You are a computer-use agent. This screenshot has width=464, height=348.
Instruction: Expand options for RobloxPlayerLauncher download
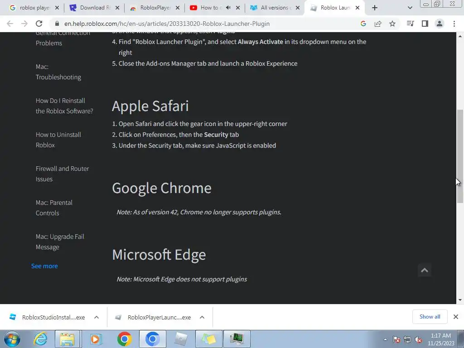coord(202,317)
